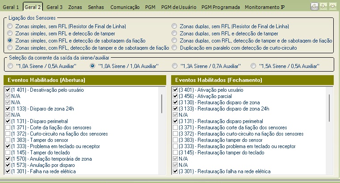Viewport: 340px width, 183px height.
Task: Enable the Corte da fiação dos sensores event
Action: (8, 128)
